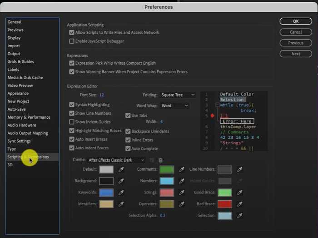Screen dimensions: 318x238
Task: Delete the theme with trash icon
Action: tap(160, 160)
